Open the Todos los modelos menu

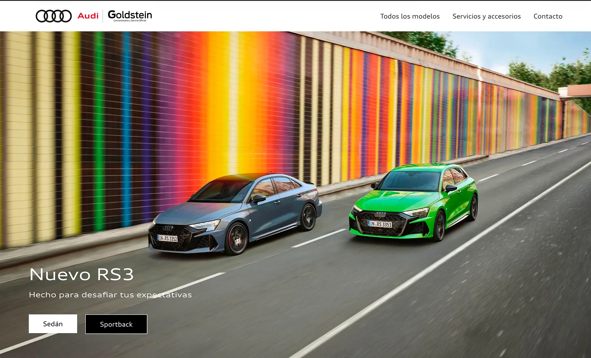click(410, 16)
